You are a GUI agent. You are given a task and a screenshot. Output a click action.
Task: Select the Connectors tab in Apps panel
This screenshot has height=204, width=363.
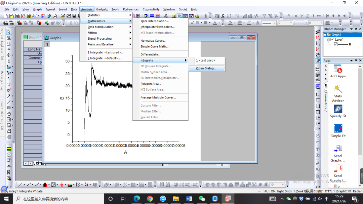tap(325, 101)
